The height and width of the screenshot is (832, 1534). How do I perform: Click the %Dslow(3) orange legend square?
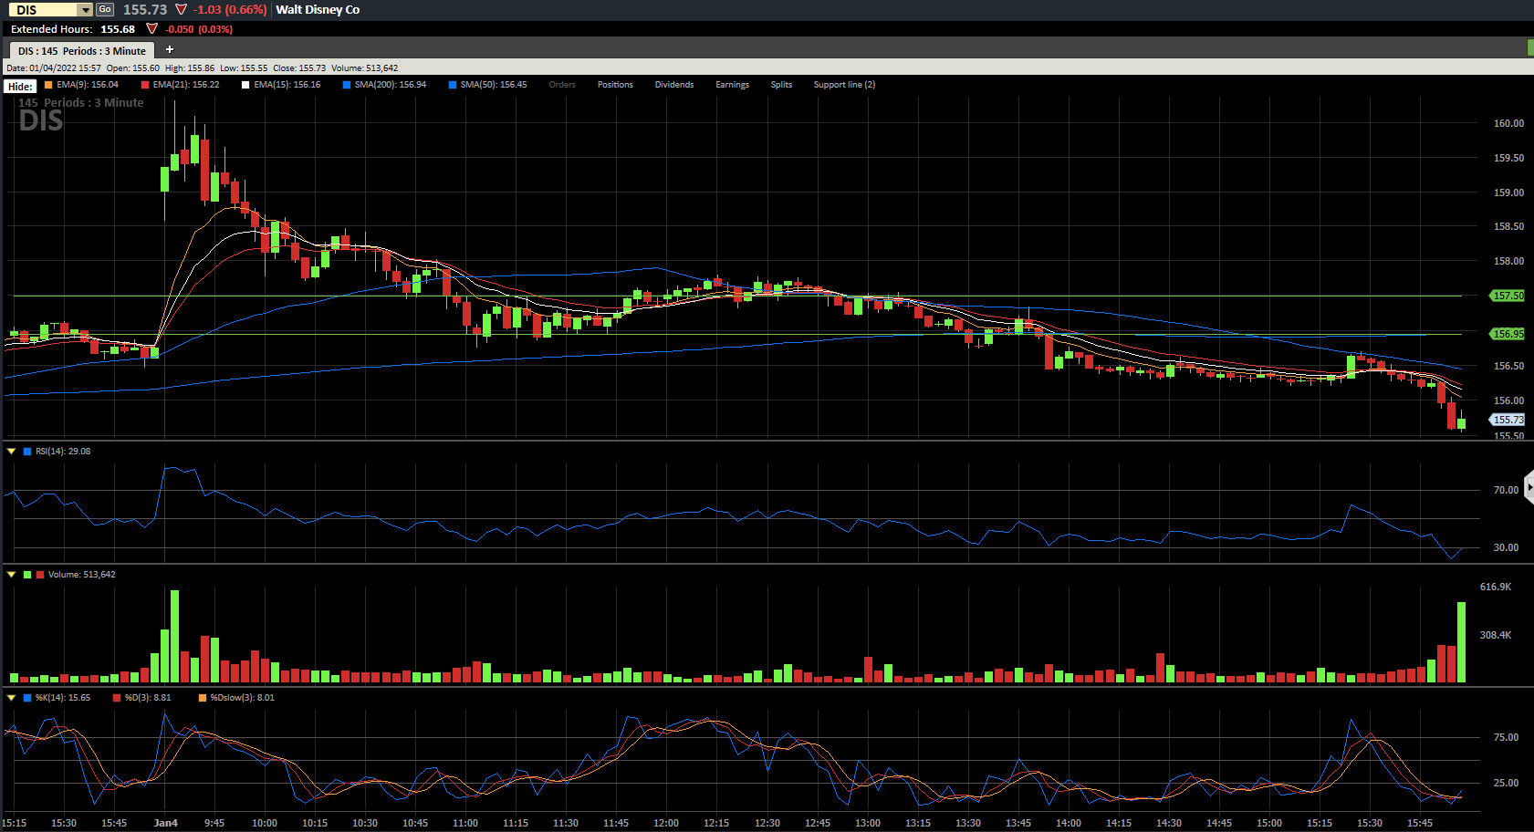click(203, 698)
